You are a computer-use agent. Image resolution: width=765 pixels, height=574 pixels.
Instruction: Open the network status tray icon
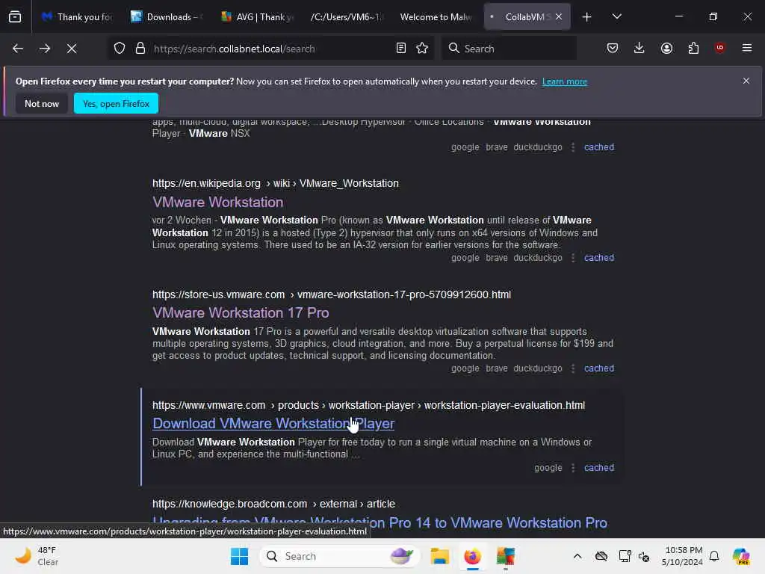point(624,556)
